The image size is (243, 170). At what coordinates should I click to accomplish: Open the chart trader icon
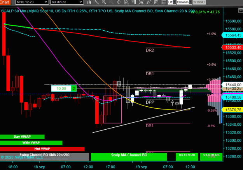(134, 2)
